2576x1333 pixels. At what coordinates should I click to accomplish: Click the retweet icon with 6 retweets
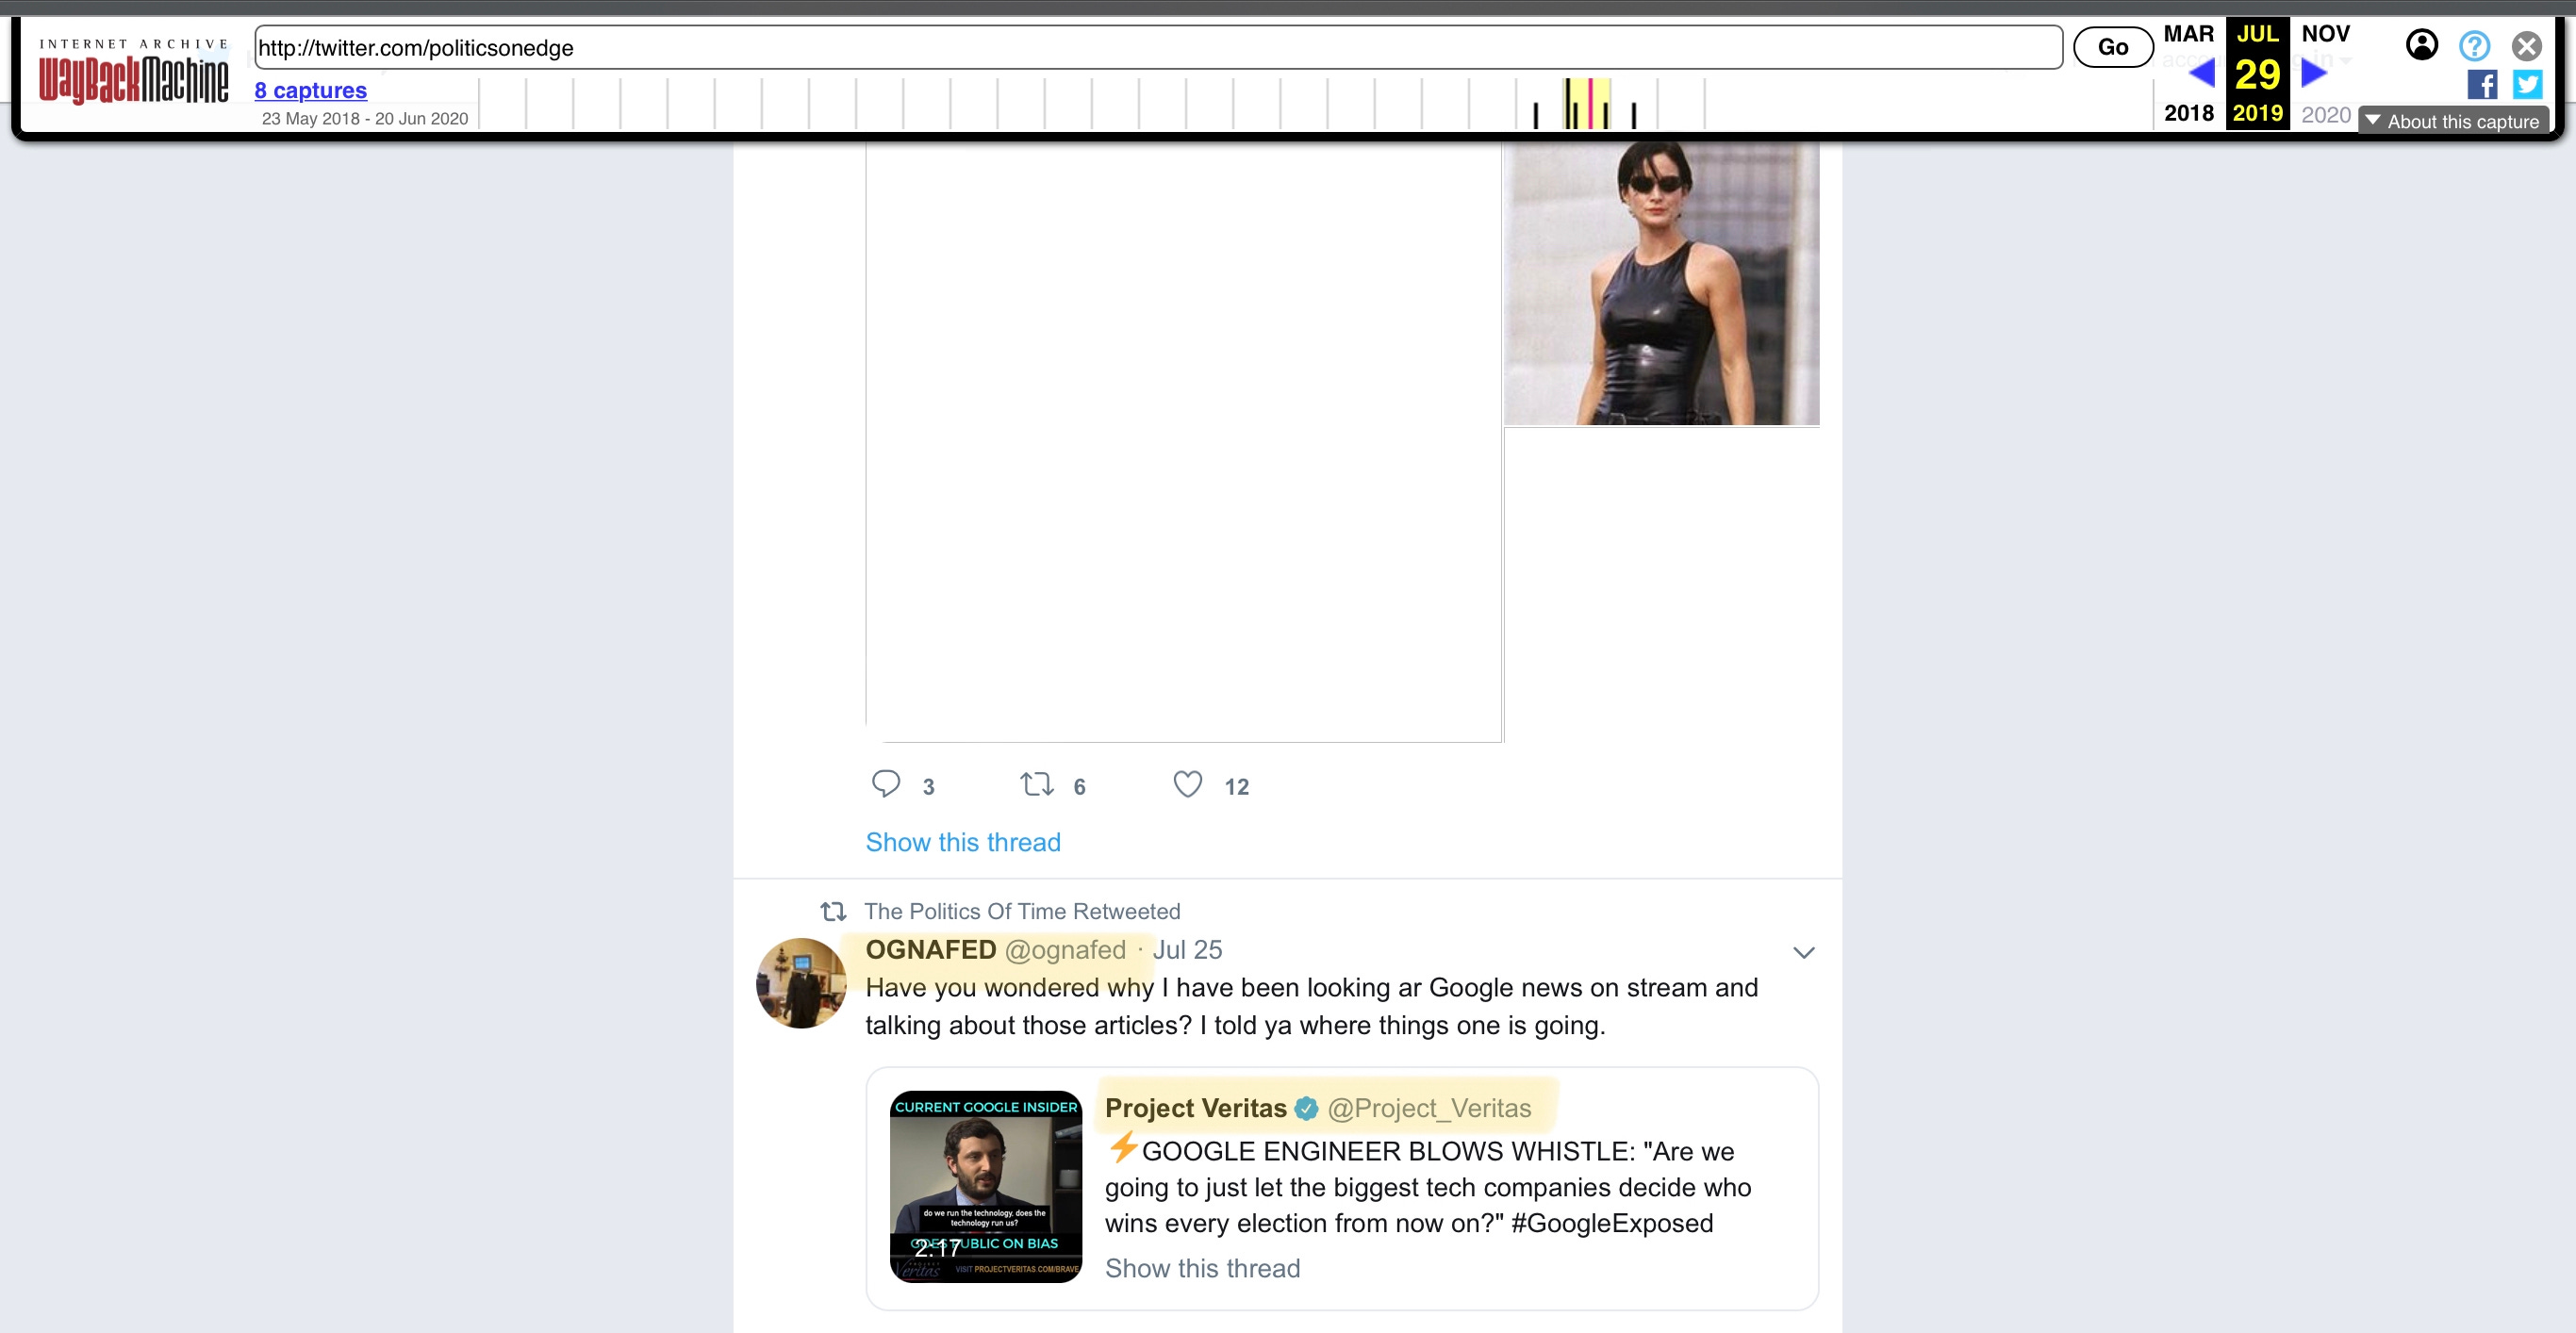[x=1037, y=784]
